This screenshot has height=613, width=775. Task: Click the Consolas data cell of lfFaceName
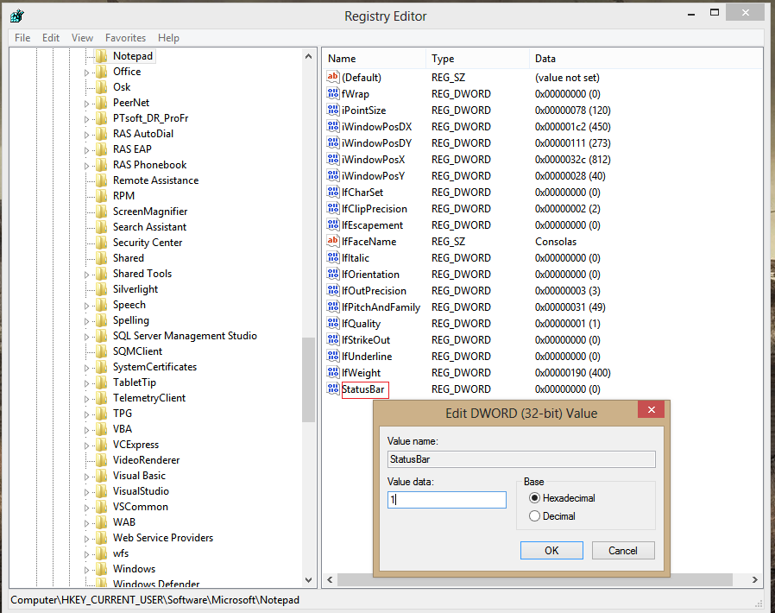[556, 242]
